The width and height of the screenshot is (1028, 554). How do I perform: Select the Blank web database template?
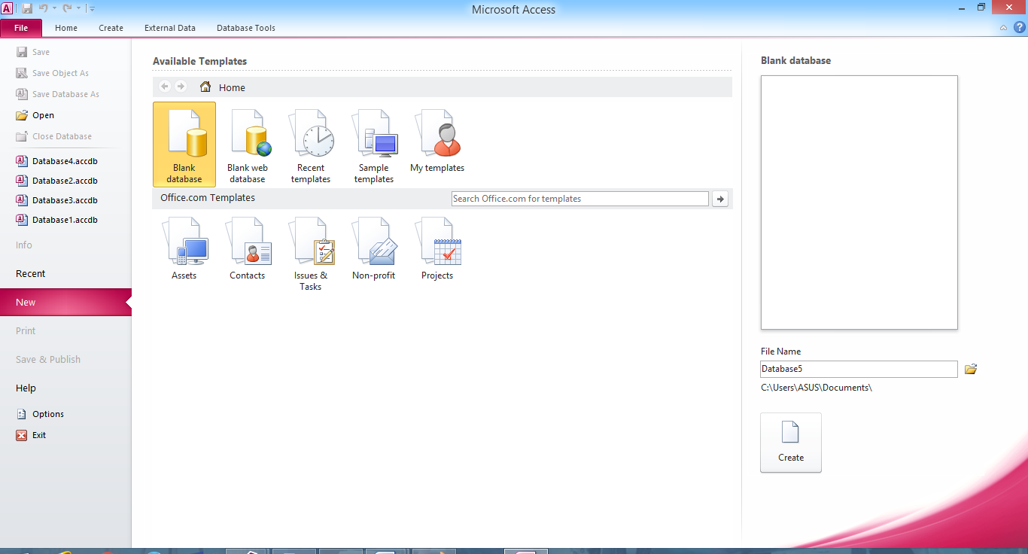pyautogui.click(x=248, y=145)
